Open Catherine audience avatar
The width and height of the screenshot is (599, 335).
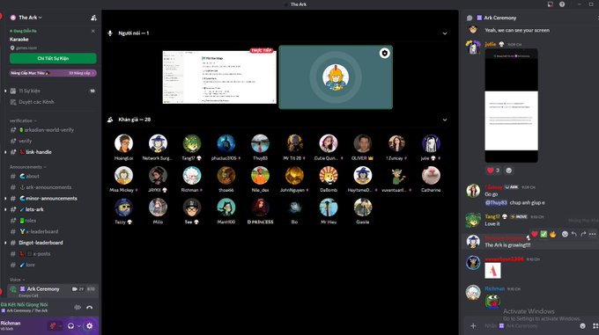pyautogui.click(x=431, y=175)
